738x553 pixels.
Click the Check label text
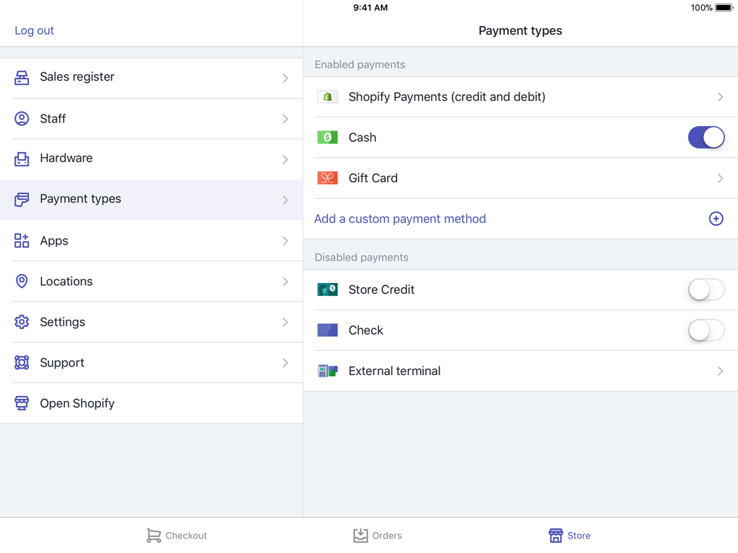[365, 330]
